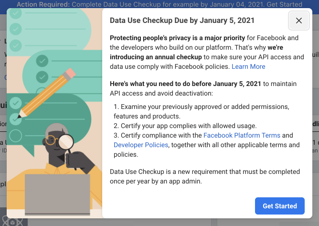Click the second dark checkmark in the teal bubble

[42, 77]
